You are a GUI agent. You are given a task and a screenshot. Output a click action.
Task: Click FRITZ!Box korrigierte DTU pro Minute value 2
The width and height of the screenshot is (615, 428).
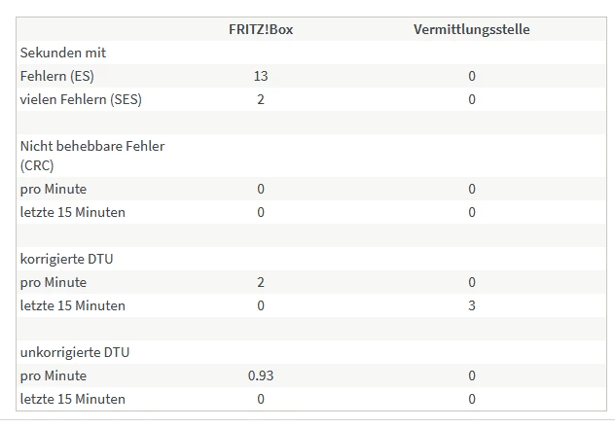[260, 282]
